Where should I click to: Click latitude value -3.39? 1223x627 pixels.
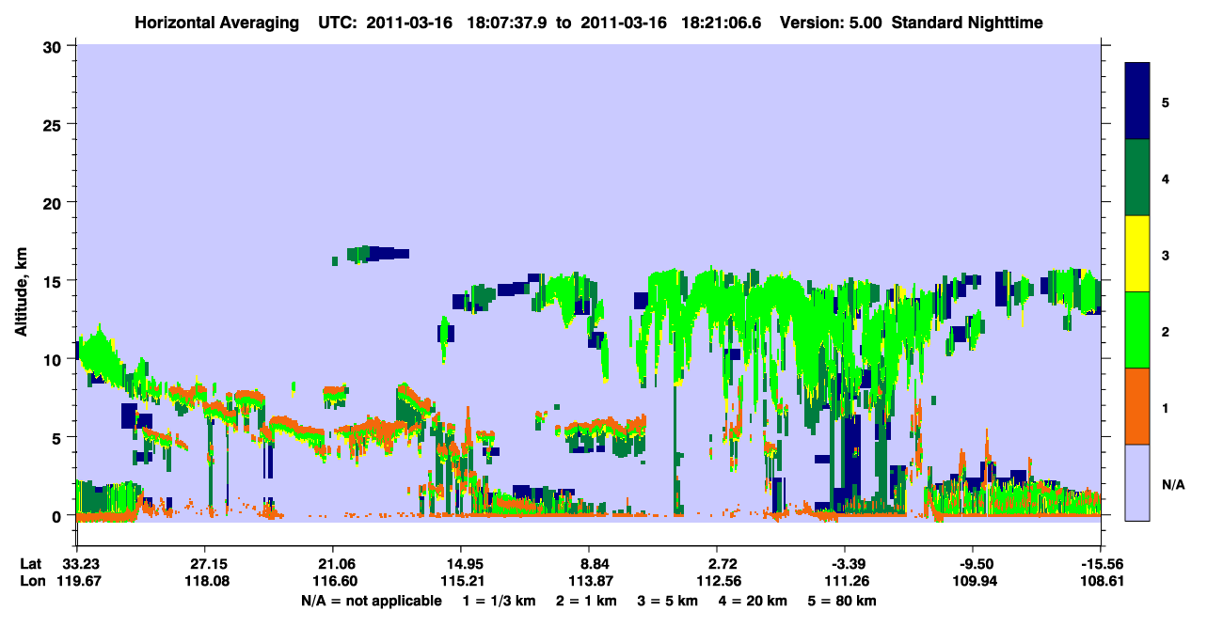[x=847, y=564]
